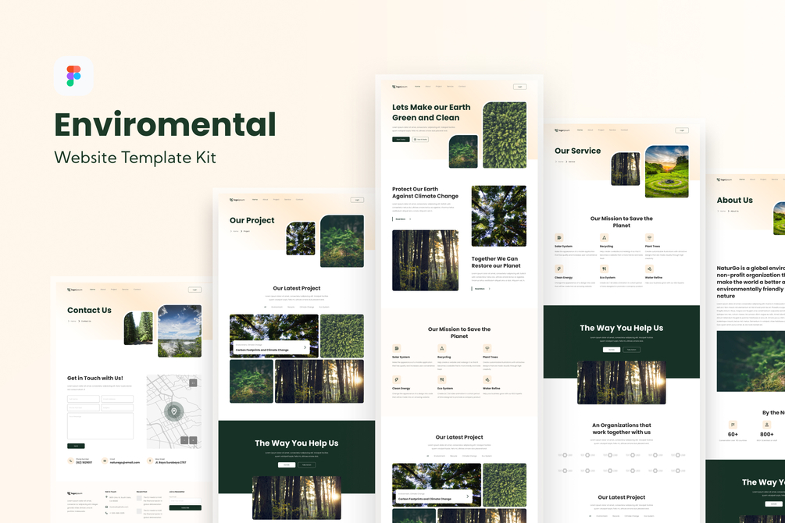Click the 'Website Template Kit' subtitle
The image size is (785, 523).
click(x=135, y=157)
